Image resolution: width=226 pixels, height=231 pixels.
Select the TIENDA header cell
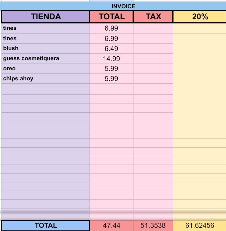click(x=45, y=17)
